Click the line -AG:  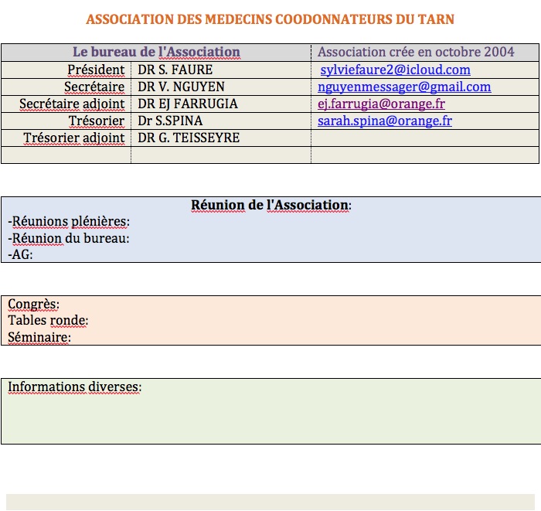20,254
